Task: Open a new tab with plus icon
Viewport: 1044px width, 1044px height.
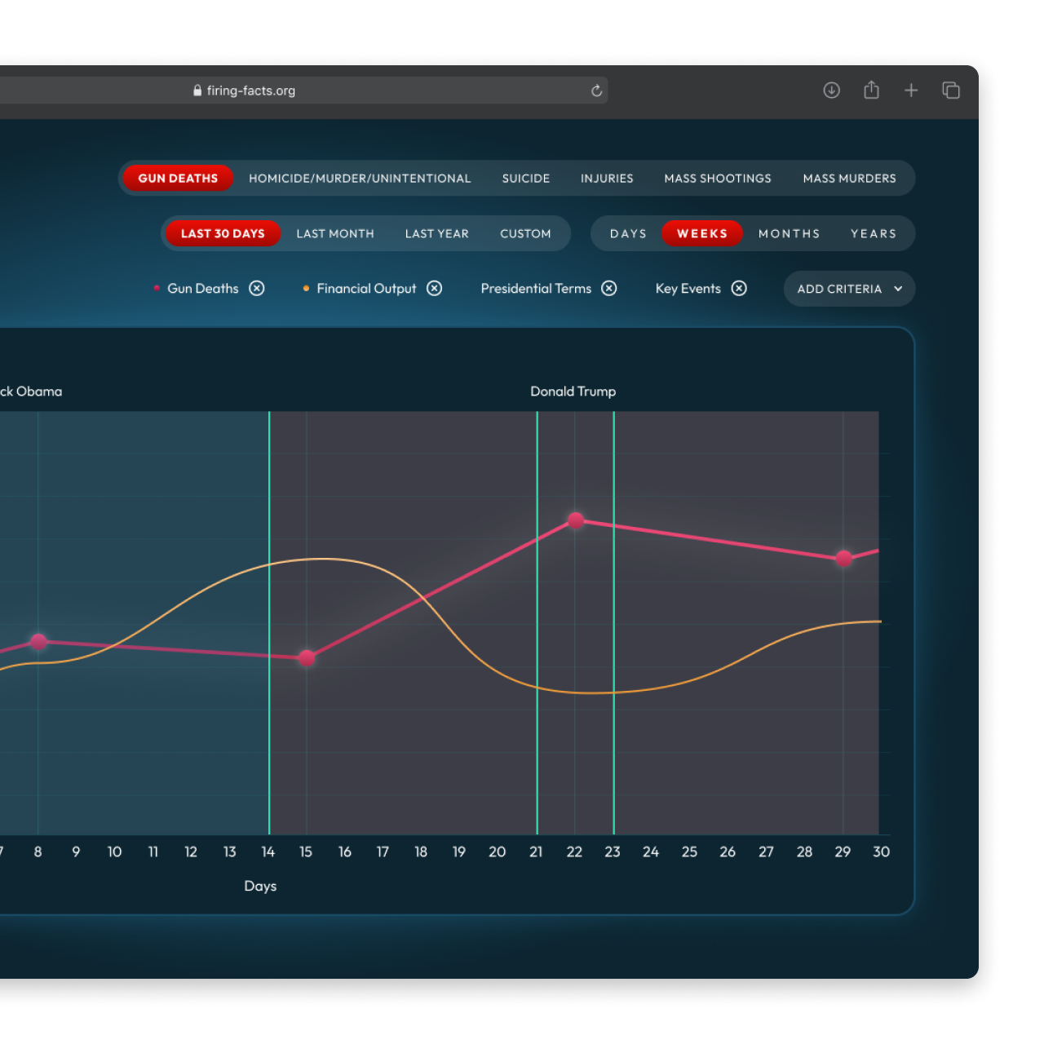Action: (x=911, y=91)
